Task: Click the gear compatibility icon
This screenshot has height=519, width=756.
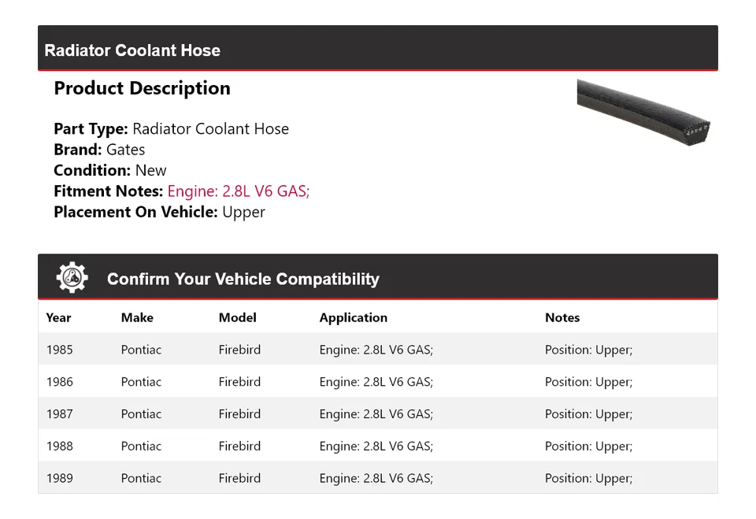Action: coord(72,278)
